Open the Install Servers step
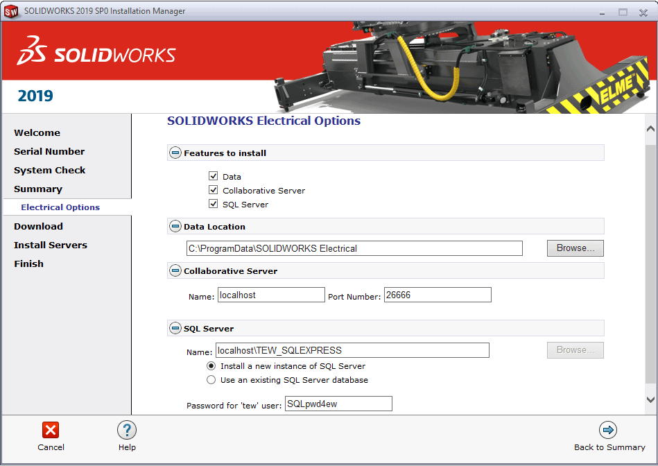The image size is (658, 466). pos(51,245)
